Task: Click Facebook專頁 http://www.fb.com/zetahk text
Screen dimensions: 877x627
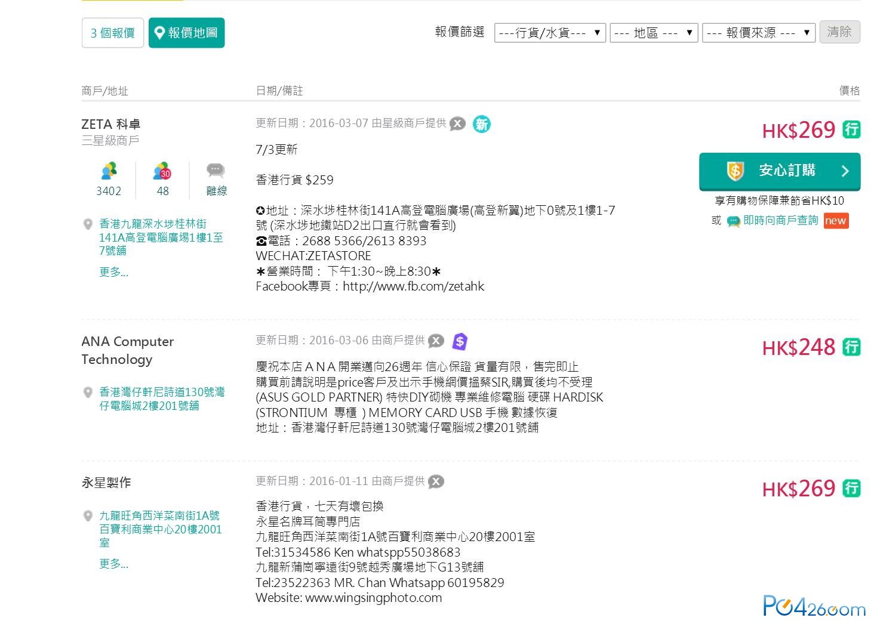Action: tap(370, 286)
